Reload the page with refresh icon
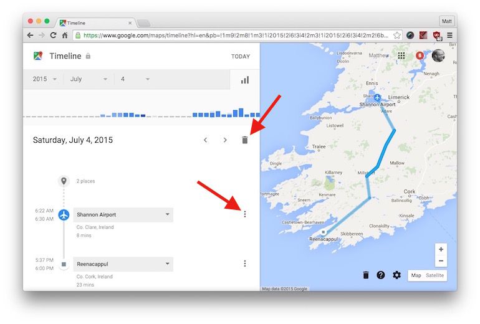 (x=53, y=35)
